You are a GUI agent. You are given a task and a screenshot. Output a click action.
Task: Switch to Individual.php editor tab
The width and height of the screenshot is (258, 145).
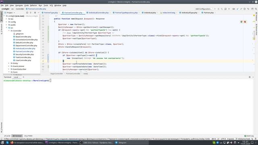coord(150,12)
